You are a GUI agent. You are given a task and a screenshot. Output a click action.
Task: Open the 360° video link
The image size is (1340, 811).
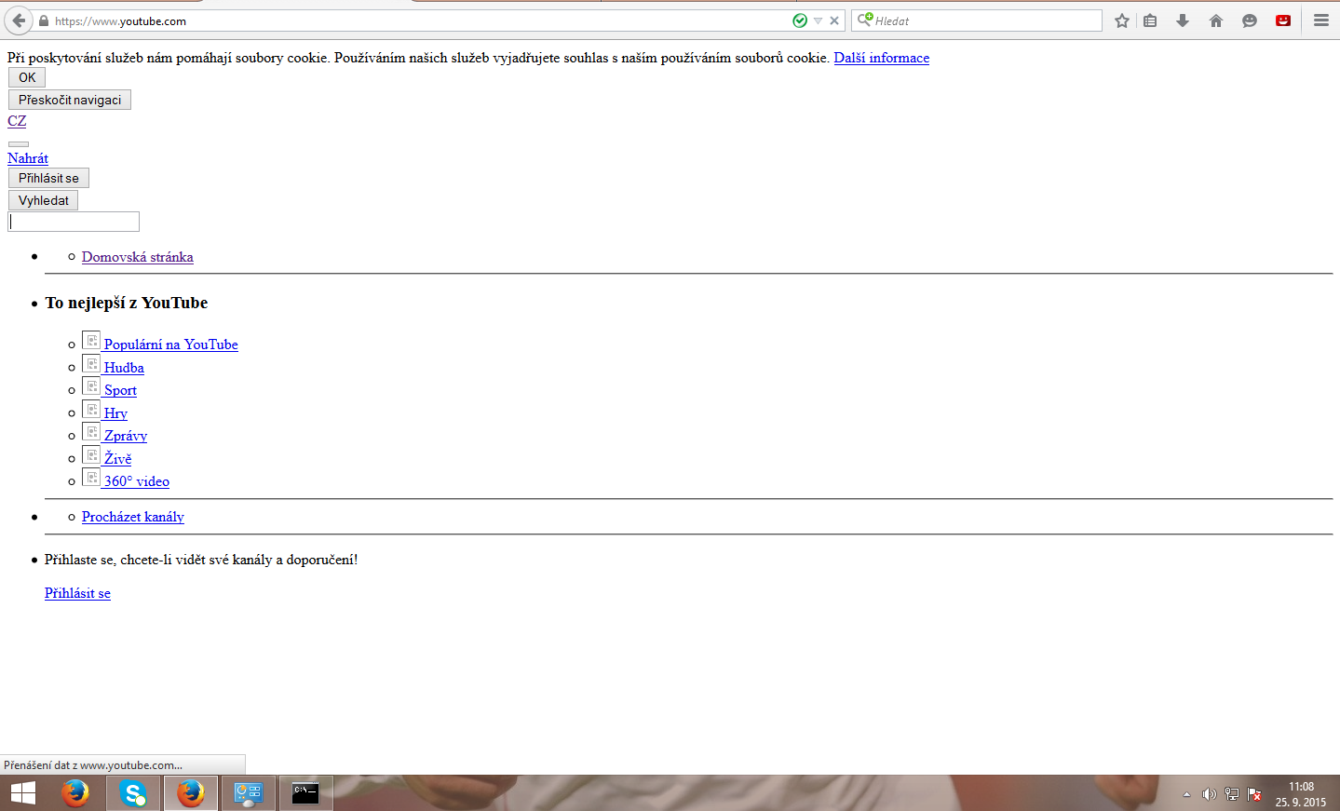point(137,481)
